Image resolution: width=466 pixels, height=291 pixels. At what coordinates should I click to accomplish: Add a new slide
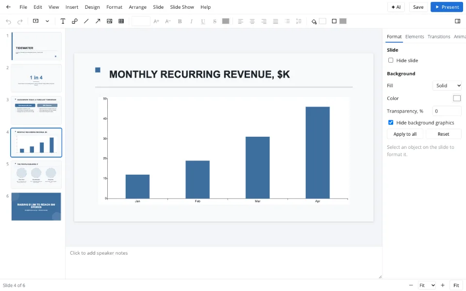click(x=35, y=21)
